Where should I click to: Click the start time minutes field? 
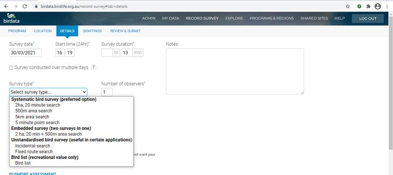pos(70,53)
